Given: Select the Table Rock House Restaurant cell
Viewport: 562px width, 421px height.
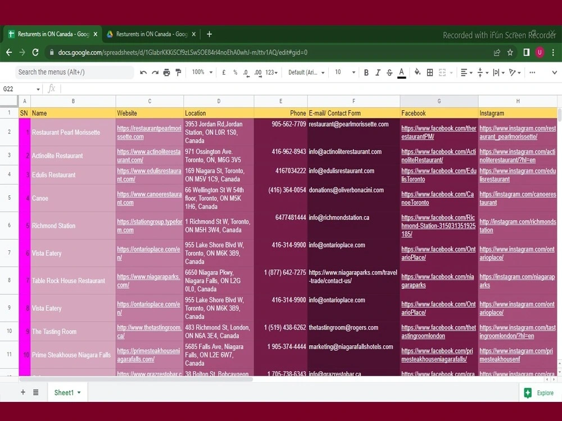Looking at the screenshot, I should point(73,281).
